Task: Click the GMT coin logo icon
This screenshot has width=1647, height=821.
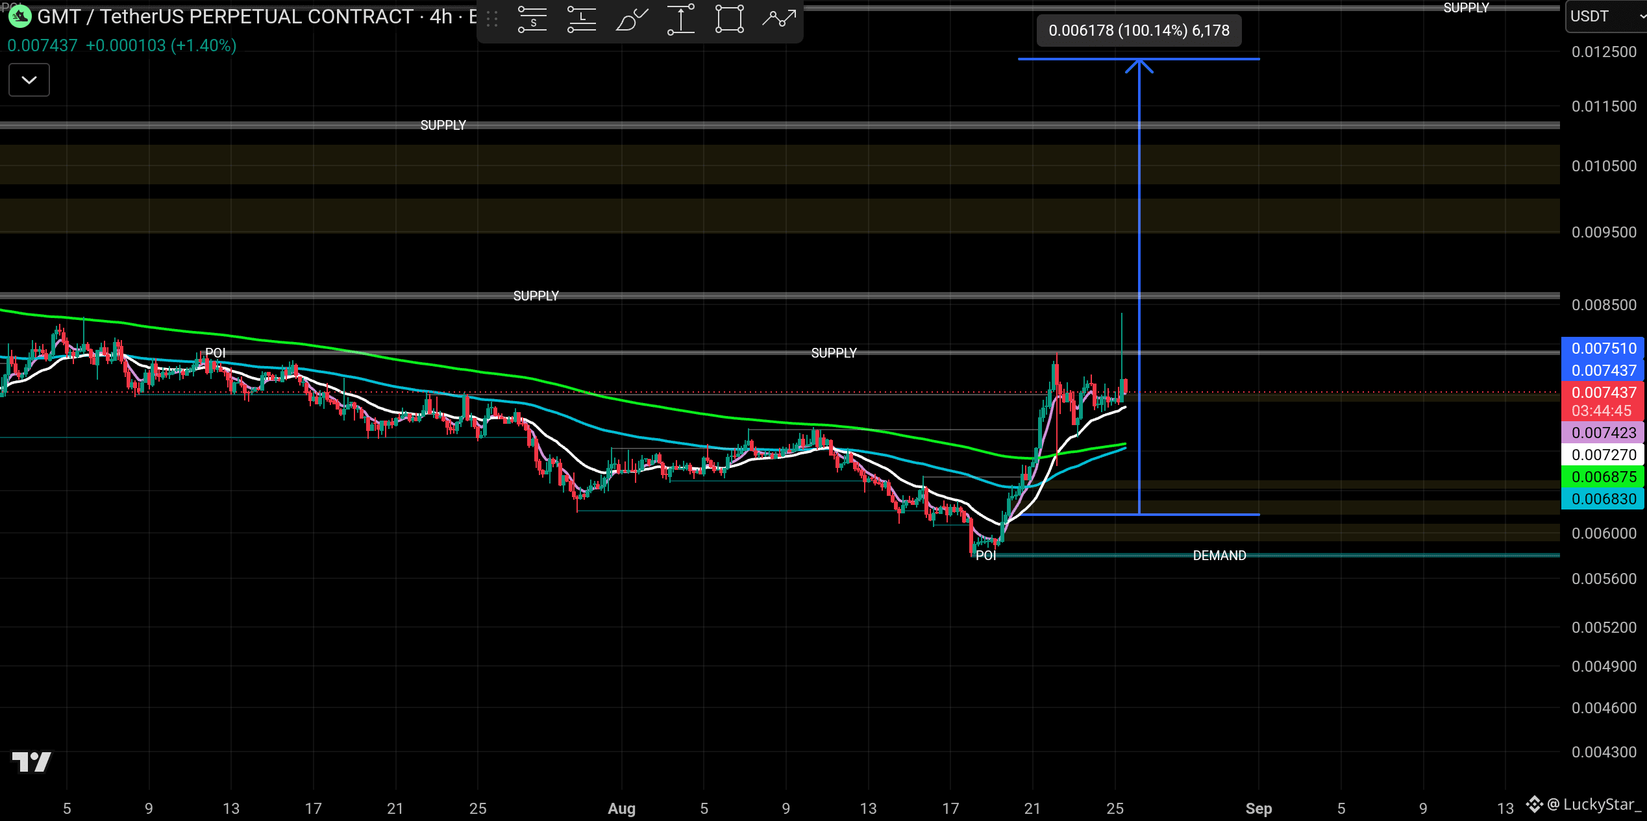Action: 19,16
